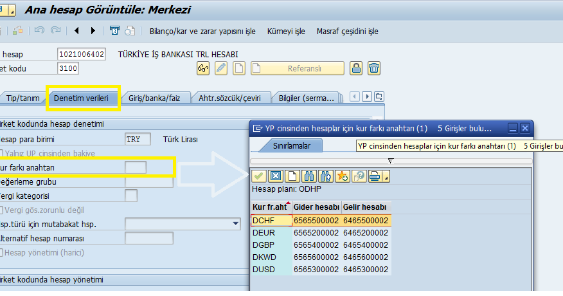
Task: Click income account 6465400002
Action: click(366, 245)
